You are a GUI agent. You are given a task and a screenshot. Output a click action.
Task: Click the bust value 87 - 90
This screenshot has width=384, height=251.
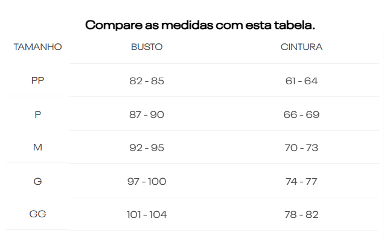(147, 114)
